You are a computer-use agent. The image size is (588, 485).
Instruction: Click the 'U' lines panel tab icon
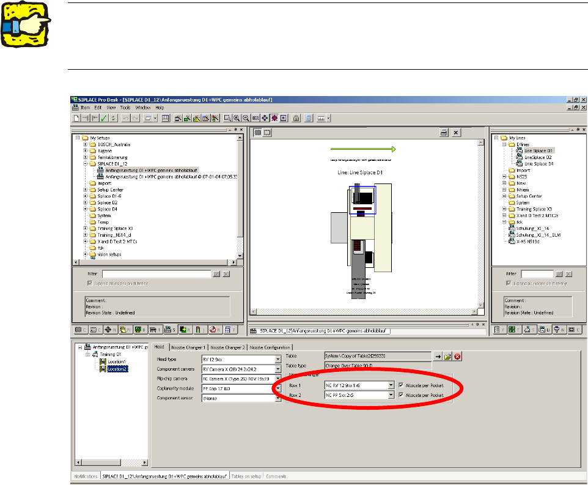(x=544, y=330)
